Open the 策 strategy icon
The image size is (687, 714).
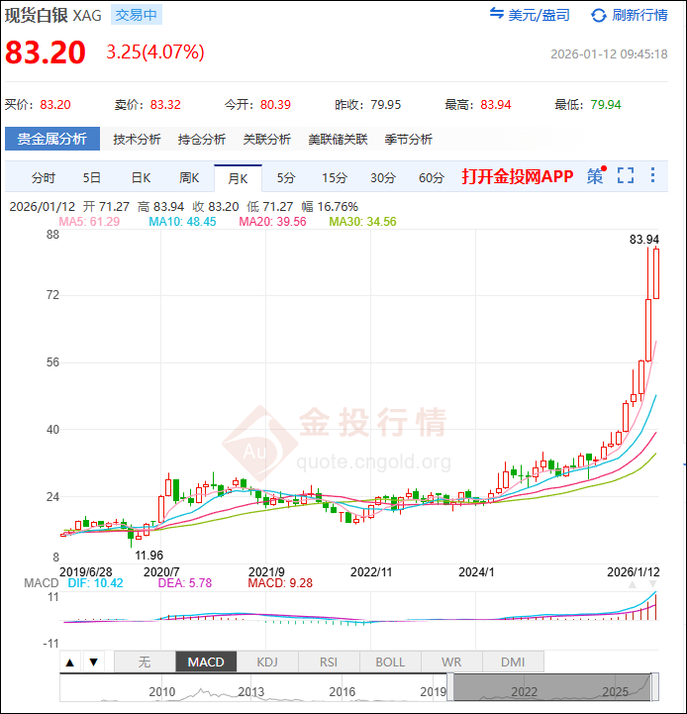pos(595,176)
